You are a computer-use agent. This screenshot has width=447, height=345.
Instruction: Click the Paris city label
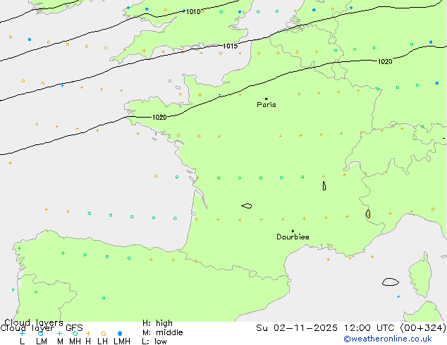(267, 105)
